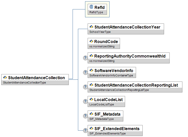Click the question mark icon beside SIF_ExtendedElements
Viewport: 188px width, 137px height.
coord(85,131)
